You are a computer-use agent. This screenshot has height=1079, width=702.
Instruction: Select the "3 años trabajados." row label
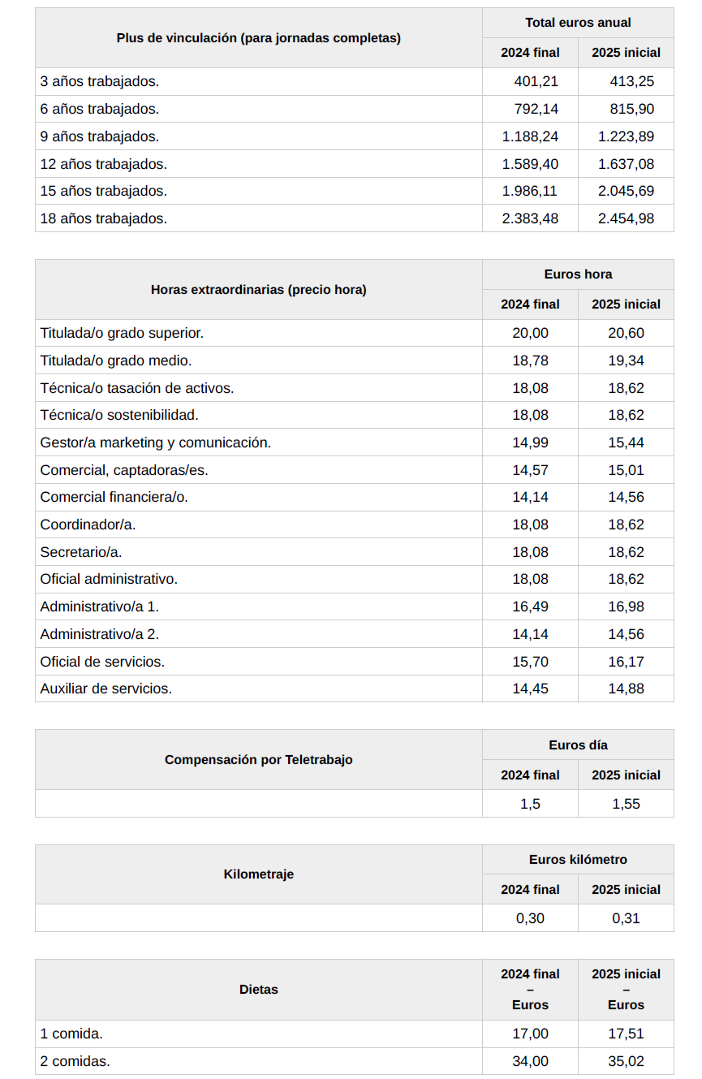(99, 81)
